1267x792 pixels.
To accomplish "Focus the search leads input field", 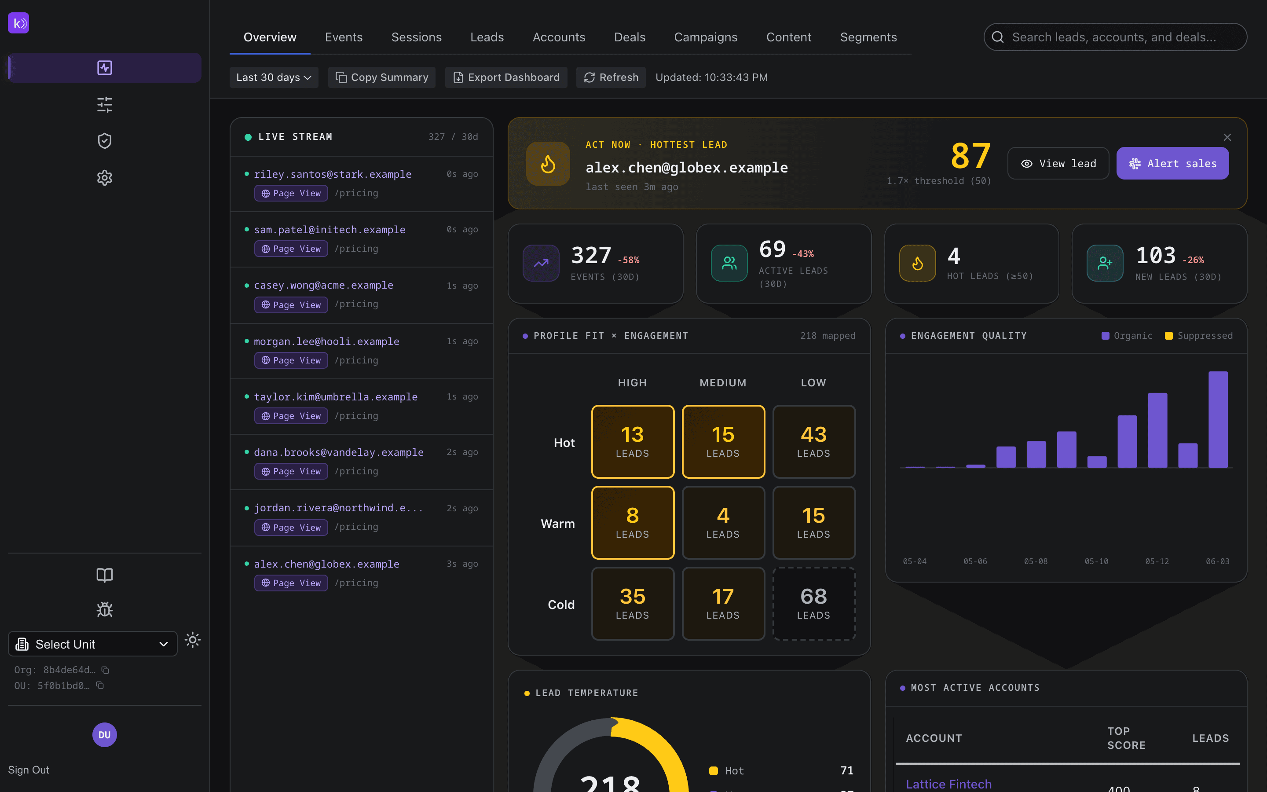I will click(1115, 37).
